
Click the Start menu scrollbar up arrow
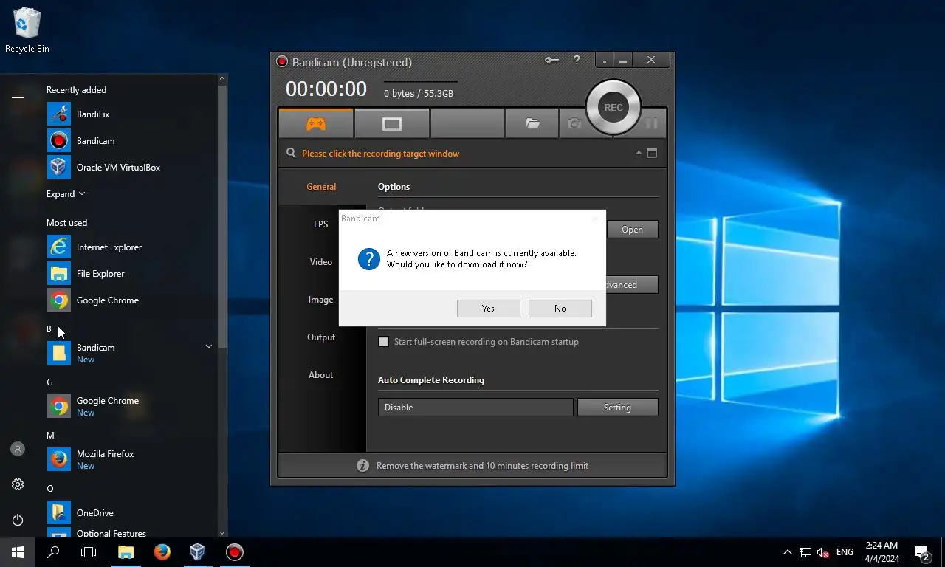coord(222,78)
